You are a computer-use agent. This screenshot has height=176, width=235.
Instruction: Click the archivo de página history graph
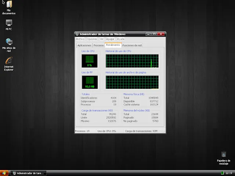click(132, 82)
